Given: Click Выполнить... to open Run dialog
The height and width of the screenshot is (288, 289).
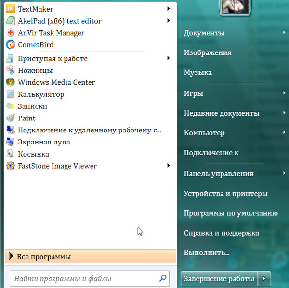Looking at the screenshot, I should pos(207,253).
